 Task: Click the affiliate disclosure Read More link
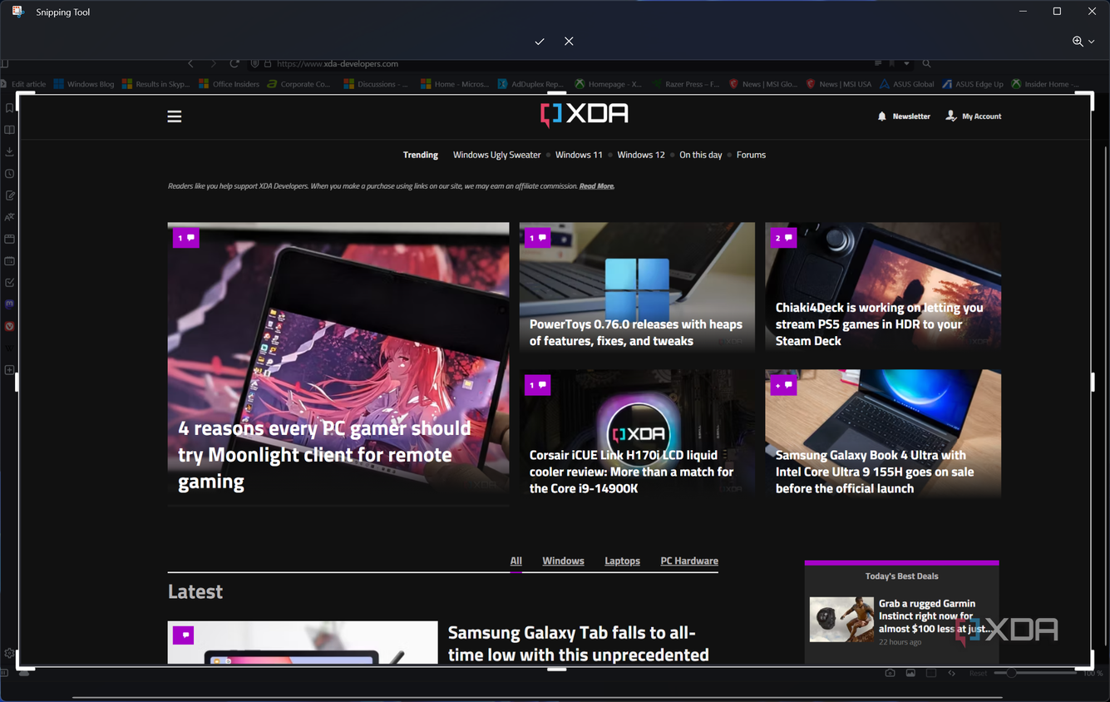point(597,186)
